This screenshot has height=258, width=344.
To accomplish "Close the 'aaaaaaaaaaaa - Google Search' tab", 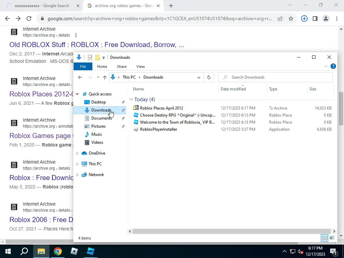I will [x=78, y=6].
